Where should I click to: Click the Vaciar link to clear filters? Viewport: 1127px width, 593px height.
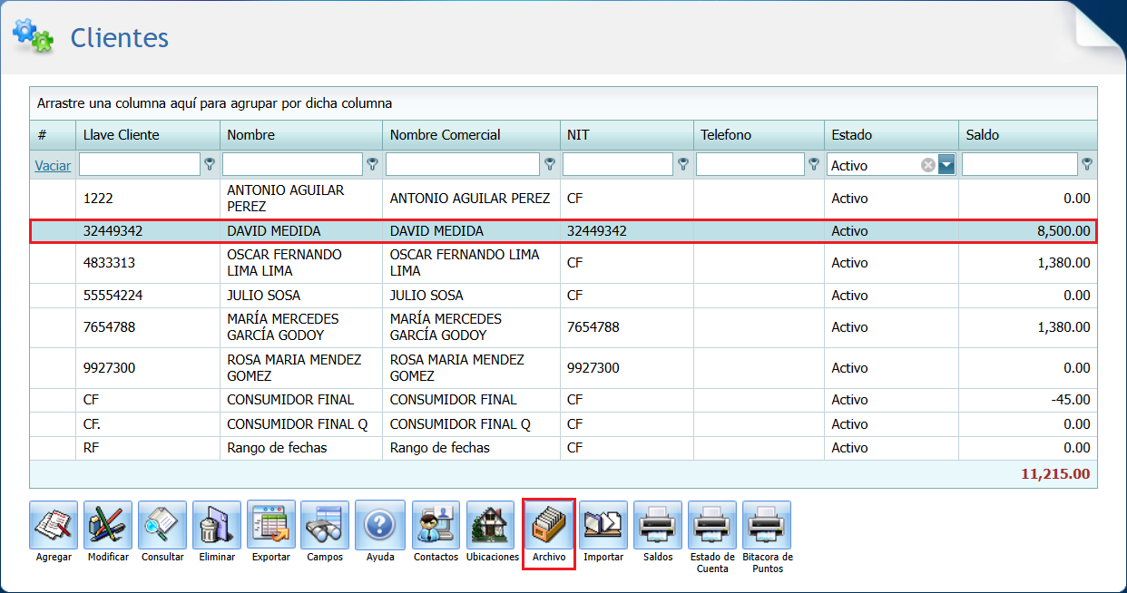(52, 165)
